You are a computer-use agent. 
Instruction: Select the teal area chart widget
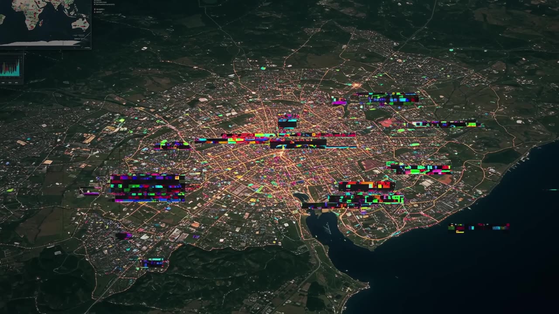click(x=11, y=68)
